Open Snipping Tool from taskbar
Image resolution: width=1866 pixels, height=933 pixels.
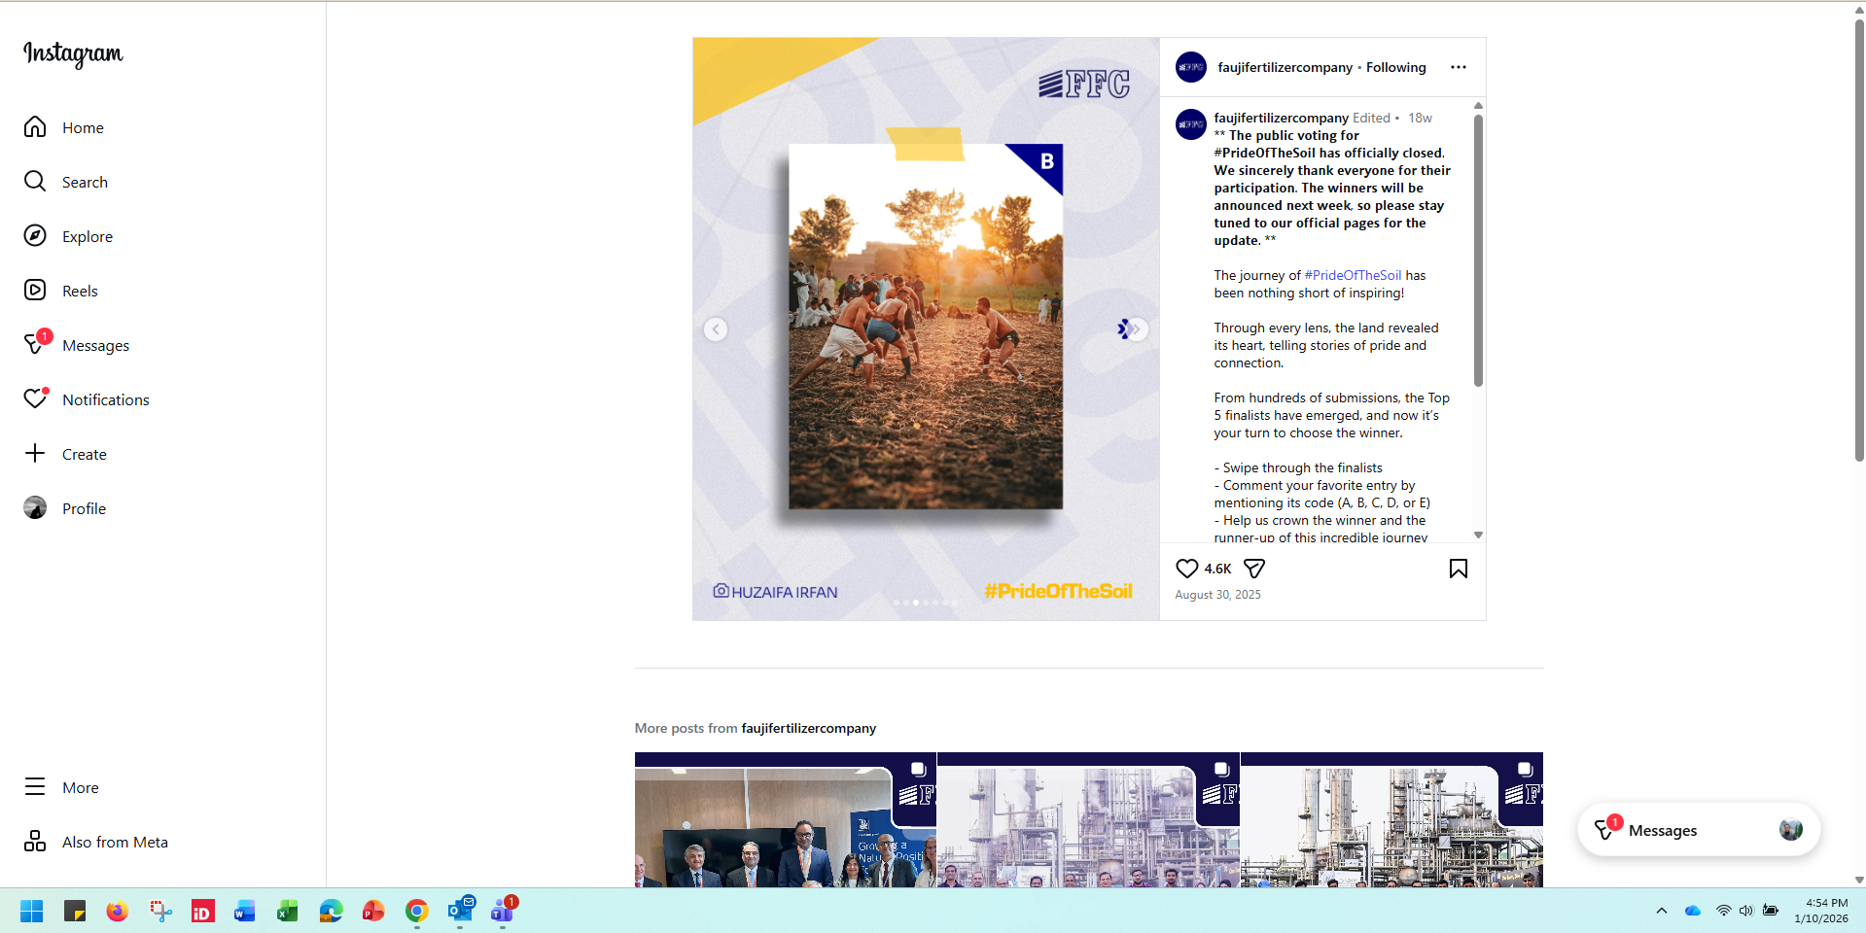(160, 911)
